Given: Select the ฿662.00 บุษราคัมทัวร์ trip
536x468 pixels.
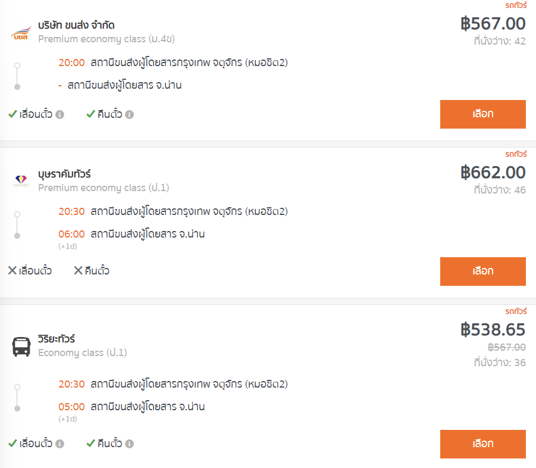Looking at the screenshot, I should (482, 272).
